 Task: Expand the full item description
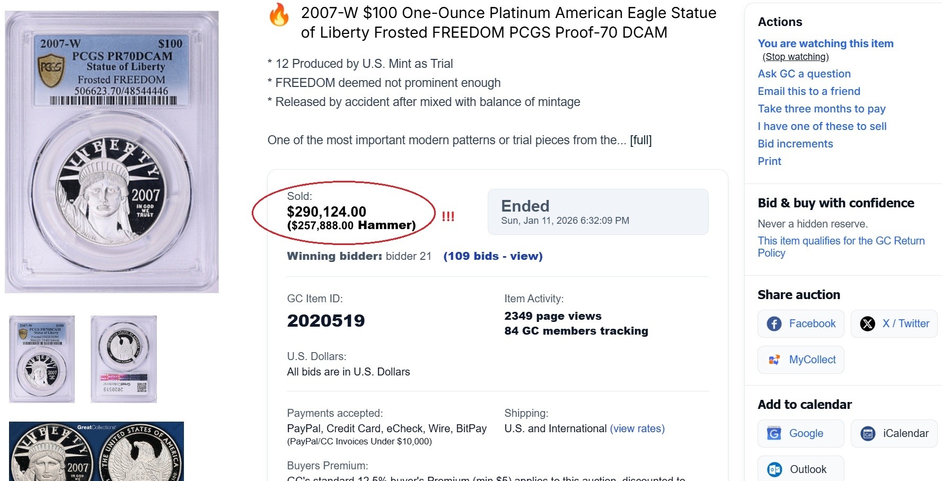[640, 141]
